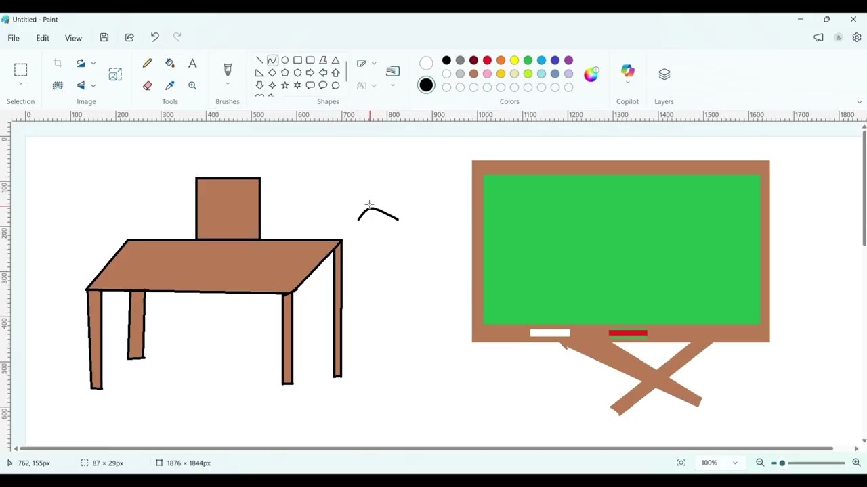Viewport: 867px width, 487px height.
Task: Click the Redo arrow
Action: [x=177, y=38]
